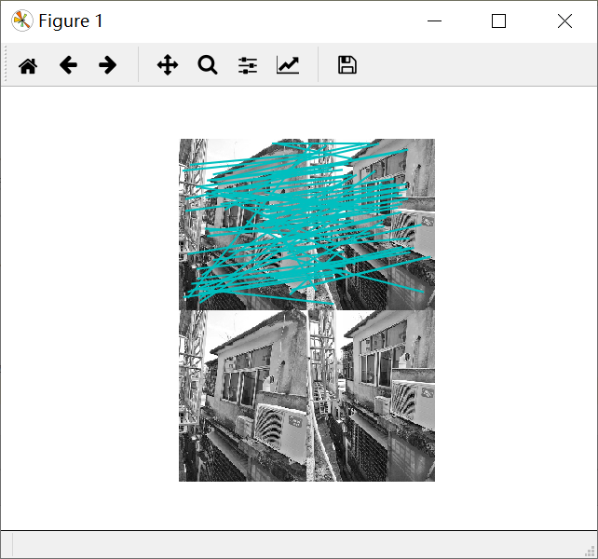598x559 pixels.
Task: Click the top image with cyan match lines
Action: (306, 225)
